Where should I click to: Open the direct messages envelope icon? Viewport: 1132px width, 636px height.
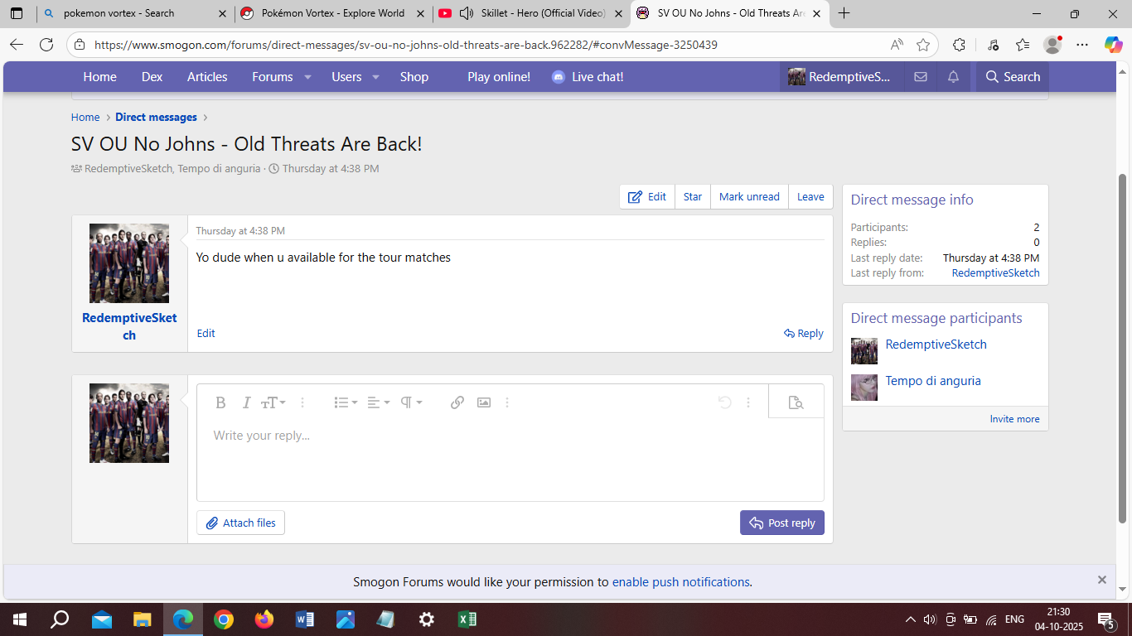(x=920, y=77)
